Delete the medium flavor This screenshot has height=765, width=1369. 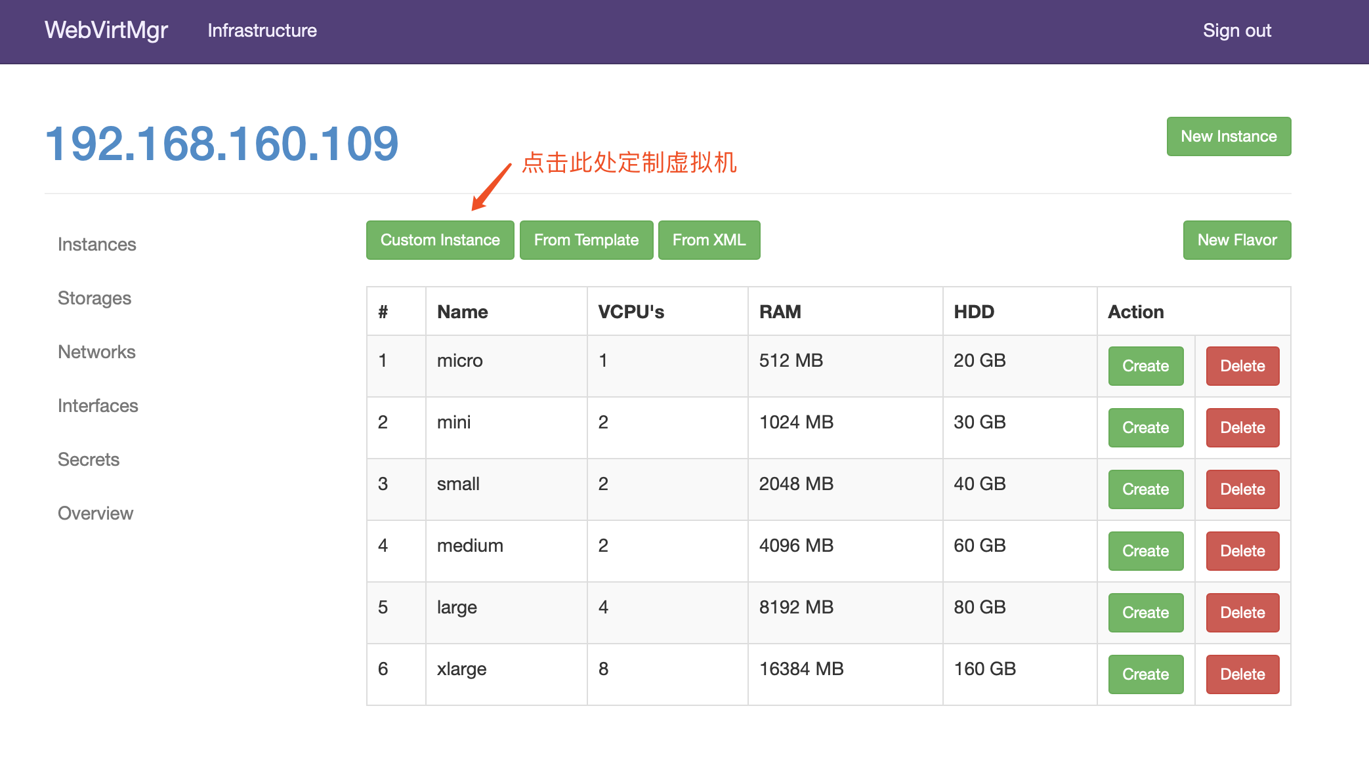(1242, 551)
